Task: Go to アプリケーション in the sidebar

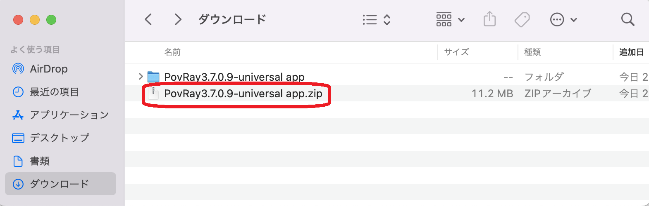Action: pyautogui.click(x=69, y=115)
